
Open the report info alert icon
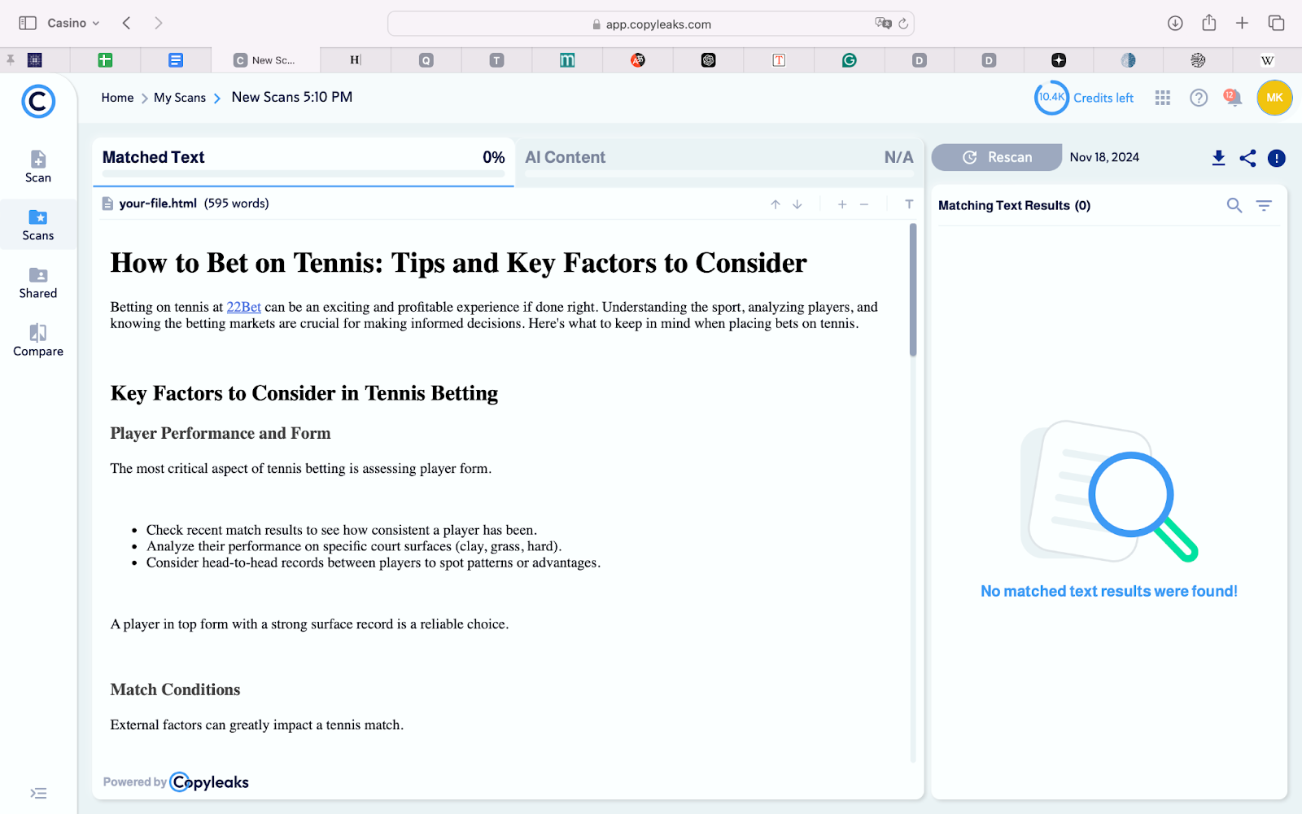1277,158
